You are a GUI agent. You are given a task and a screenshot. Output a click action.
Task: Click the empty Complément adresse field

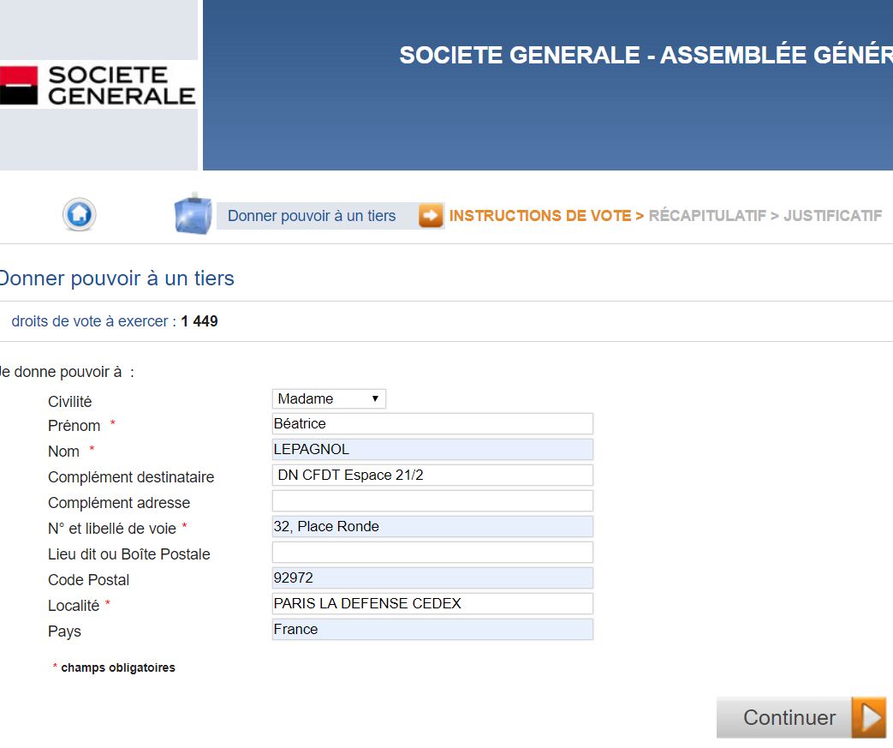(x=432, y=500)
